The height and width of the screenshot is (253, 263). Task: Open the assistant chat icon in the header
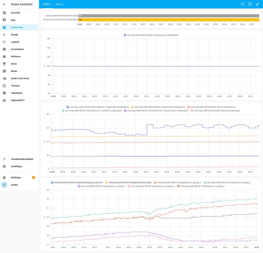click(x=250, y=4)
